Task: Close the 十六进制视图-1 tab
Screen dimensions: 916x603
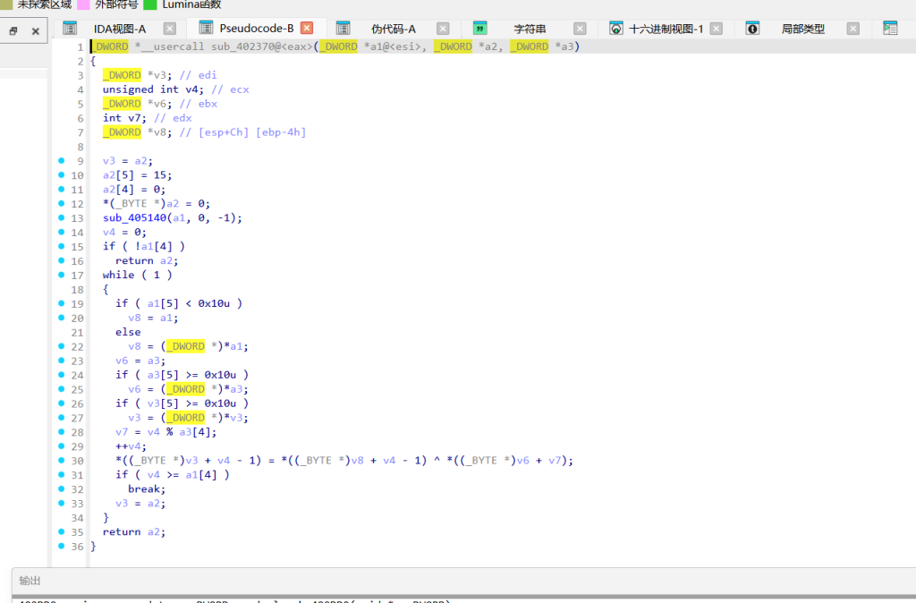Action: (717, 28)
